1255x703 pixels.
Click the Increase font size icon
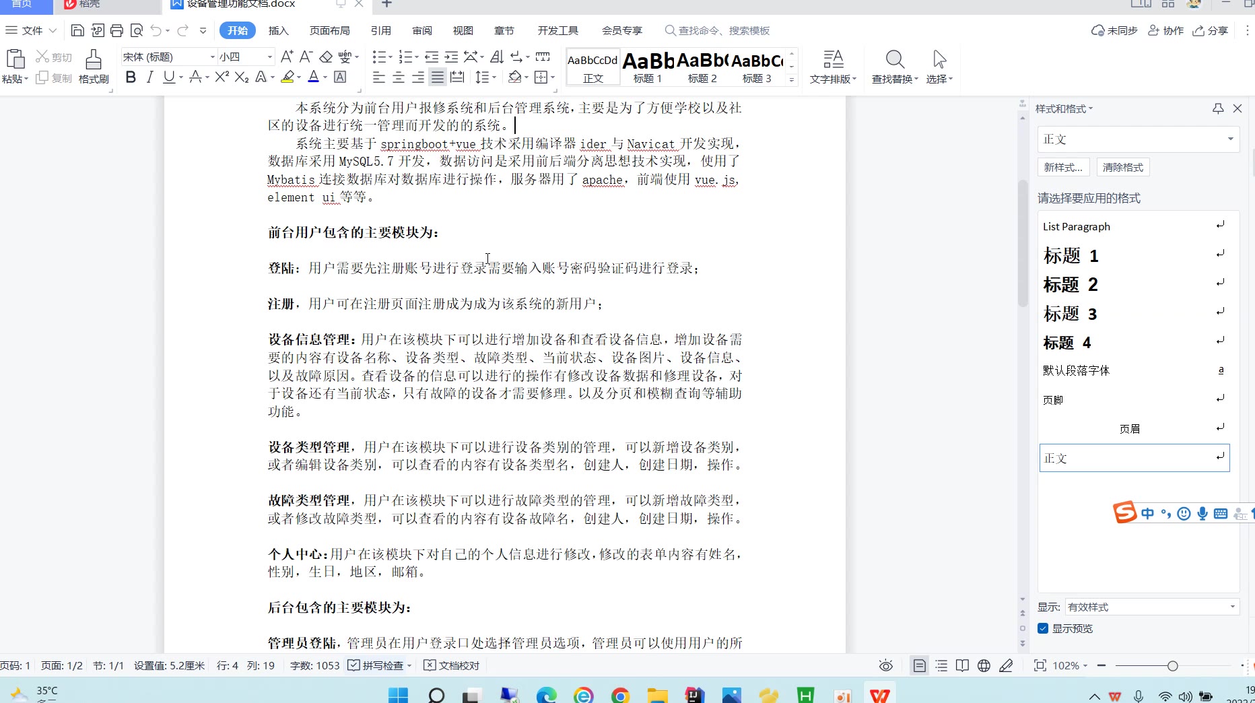coord(287,57)
